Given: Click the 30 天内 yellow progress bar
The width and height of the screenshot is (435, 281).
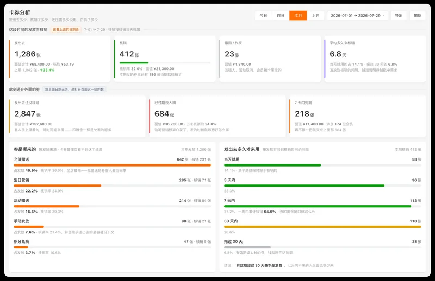Looking at the screenshot, I should coord(322,226).
